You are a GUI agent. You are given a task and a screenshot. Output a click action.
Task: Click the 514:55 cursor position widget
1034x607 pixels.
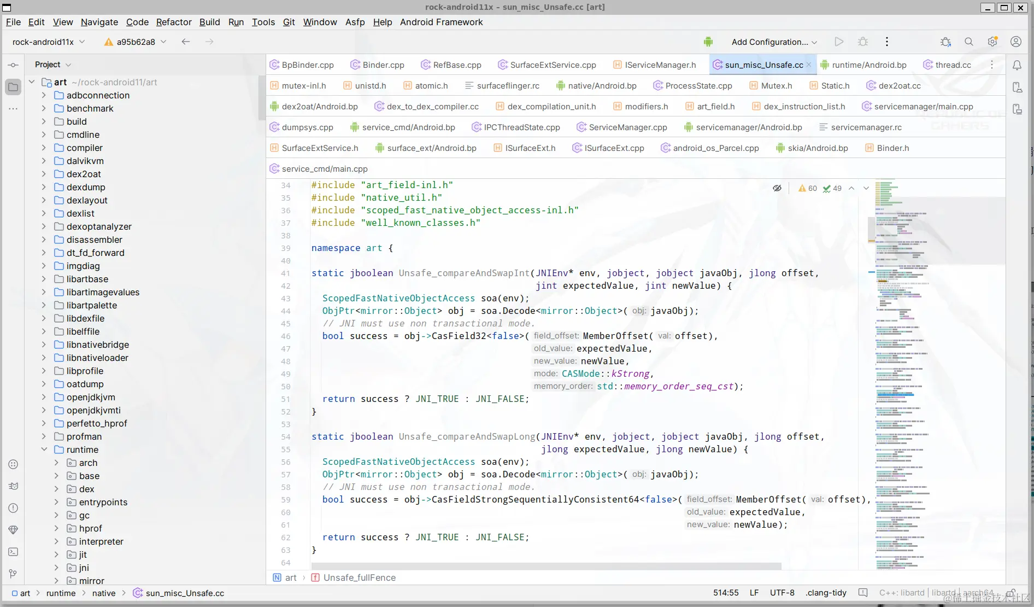726,593
